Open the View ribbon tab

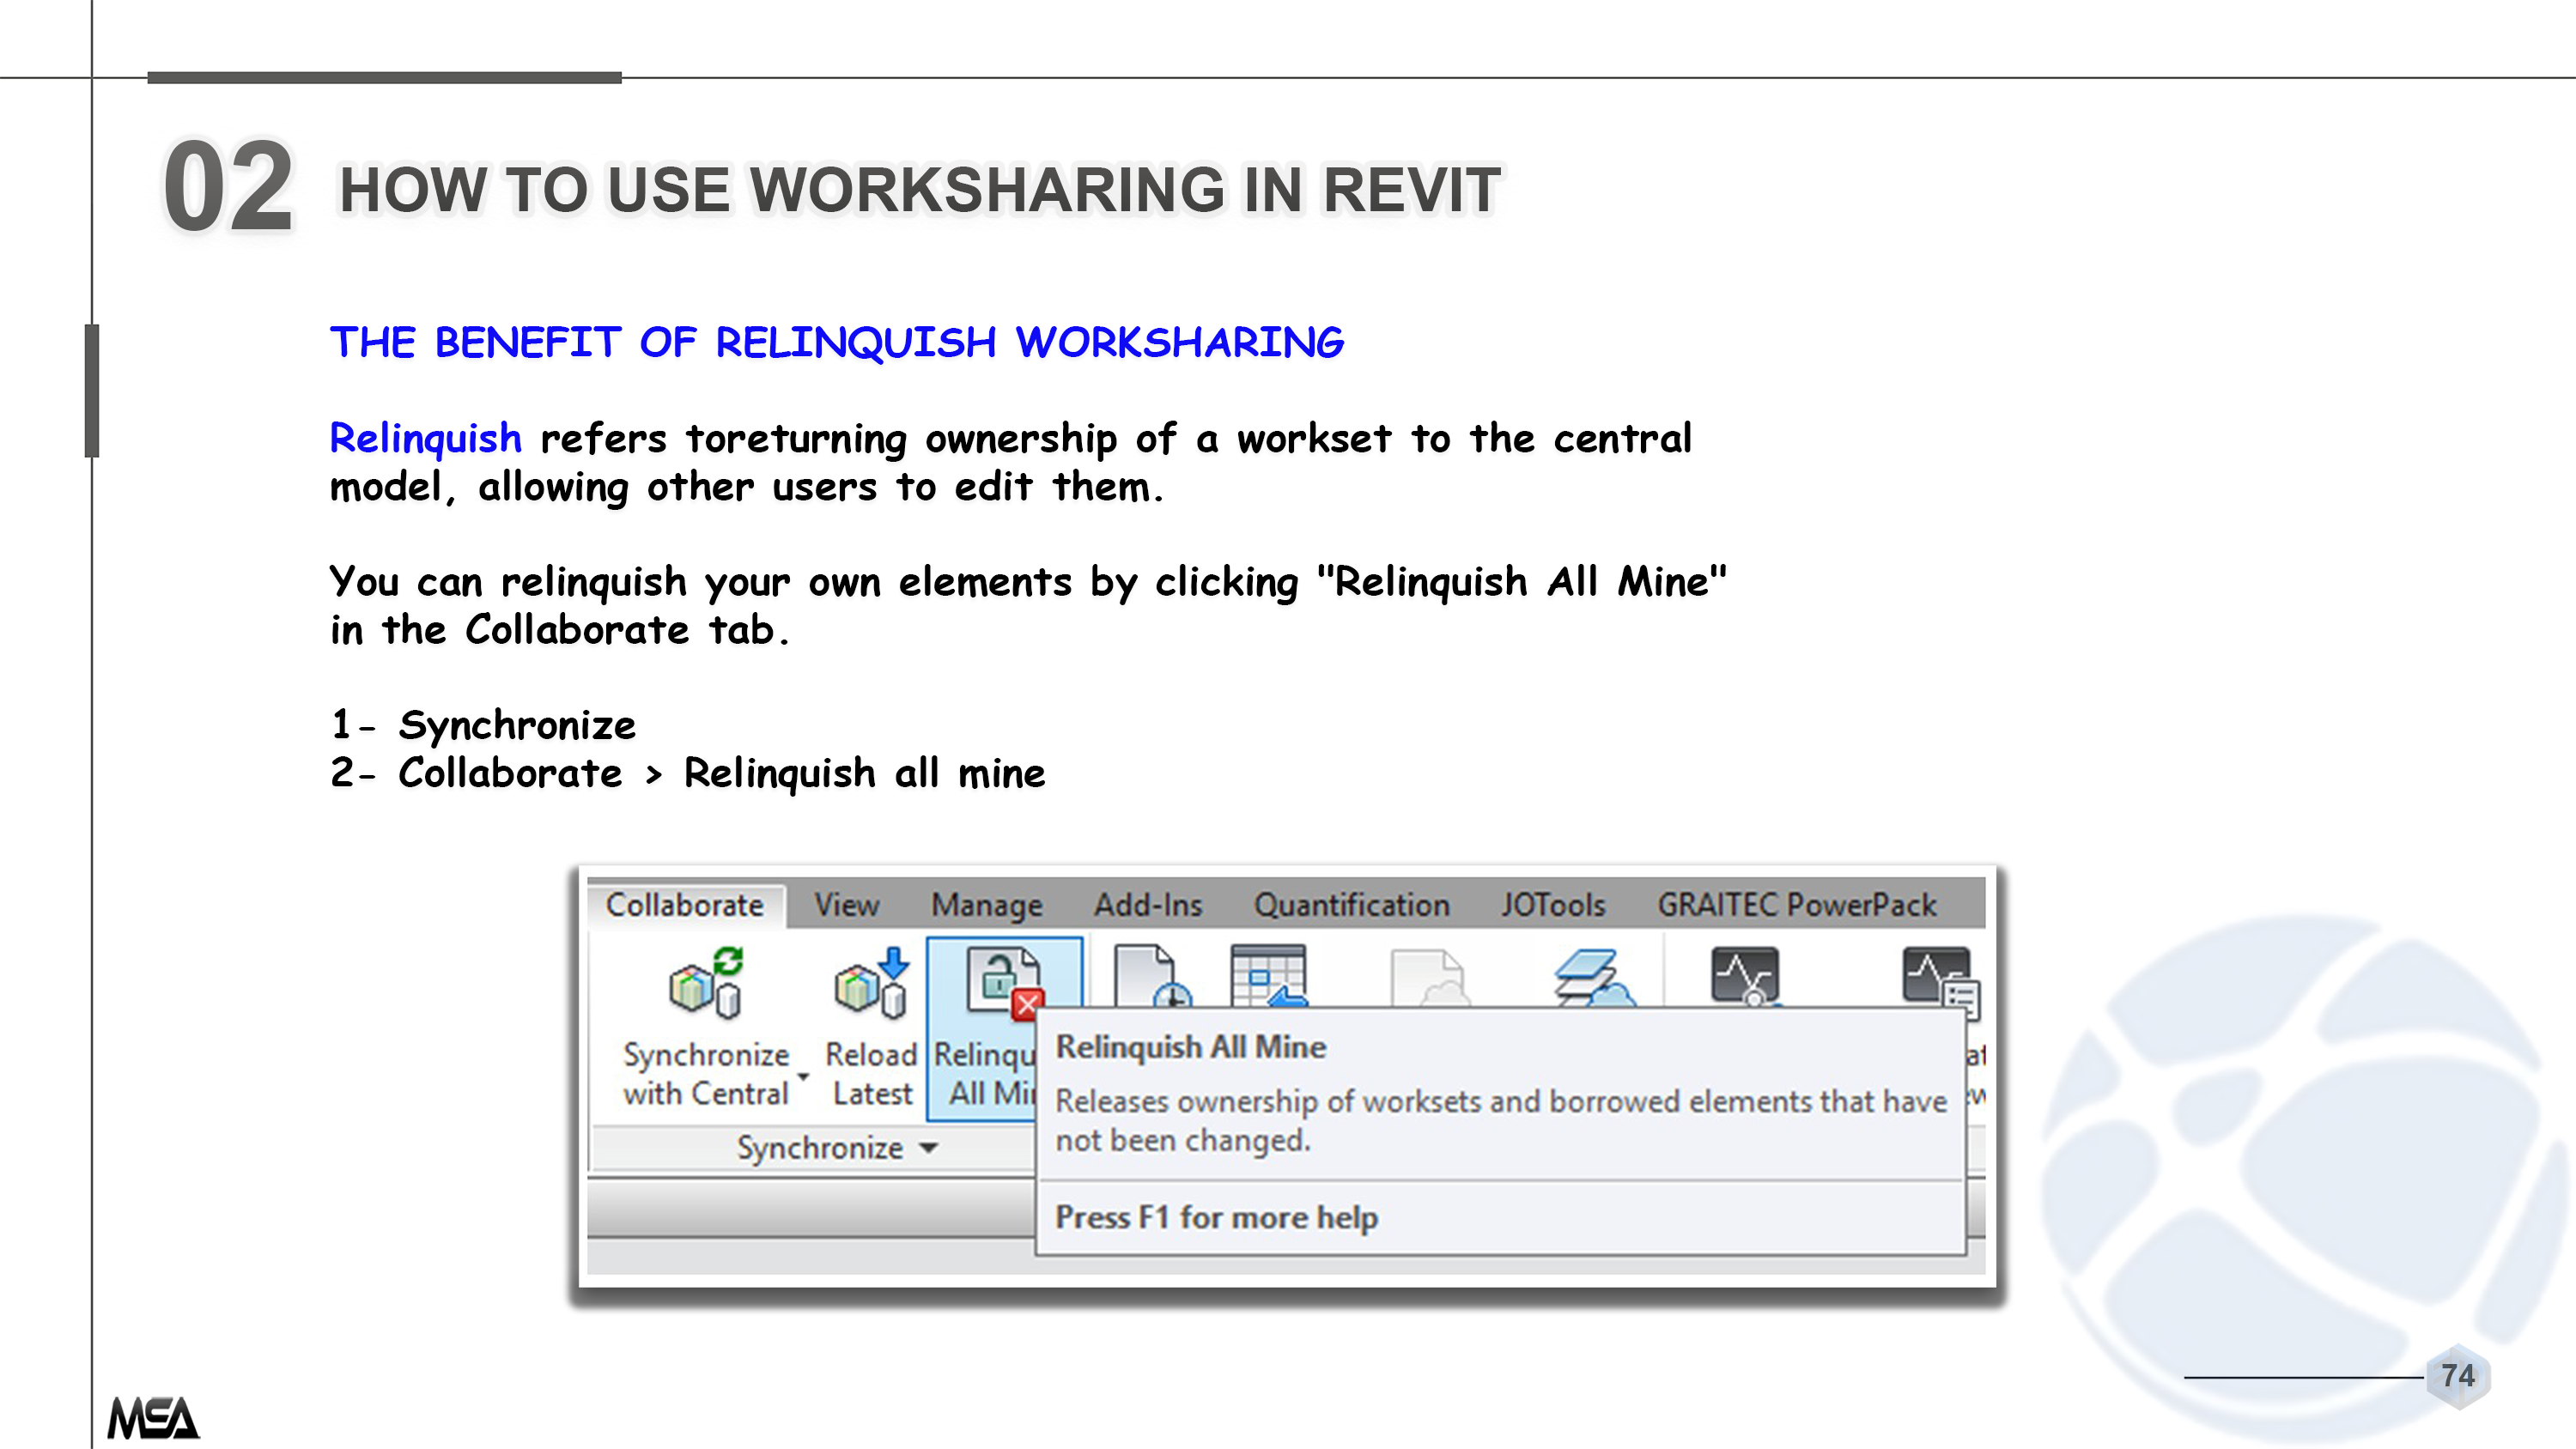pos(846,905)
